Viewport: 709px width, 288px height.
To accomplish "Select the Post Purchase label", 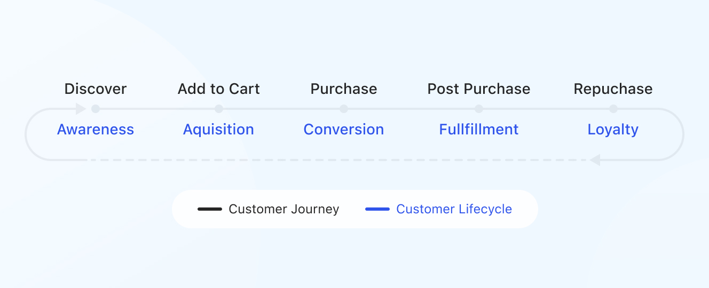I will click(479, 89).
